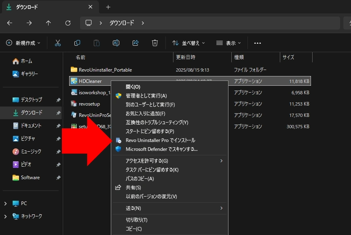Image resolution: width=351 pixels, height=235 pixels.
Task: Select the revosetup file icon
Action: pyautogui.click(x=74, y=104)
